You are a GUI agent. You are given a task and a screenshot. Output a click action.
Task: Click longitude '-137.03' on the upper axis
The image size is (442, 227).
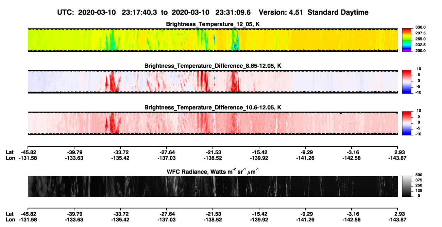(166, 158)
